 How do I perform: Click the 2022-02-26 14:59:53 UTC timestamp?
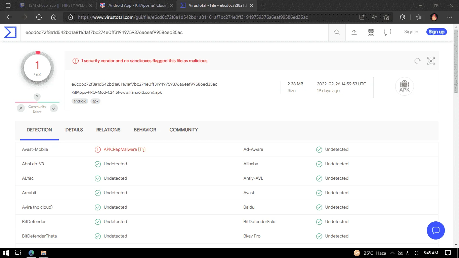coord(341,84)
